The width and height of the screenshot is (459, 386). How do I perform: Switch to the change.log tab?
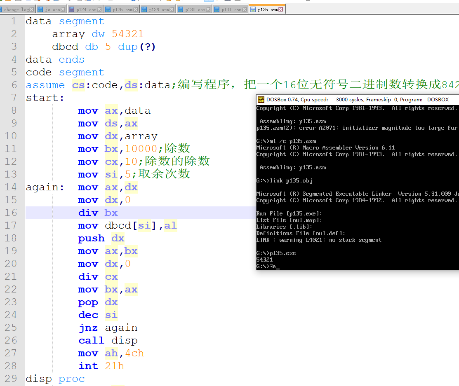[x=16, y=9]
